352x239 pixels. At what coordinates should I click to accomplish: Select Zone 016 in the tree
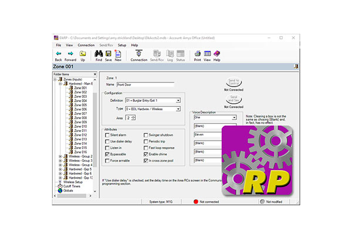tap(80, 152)
